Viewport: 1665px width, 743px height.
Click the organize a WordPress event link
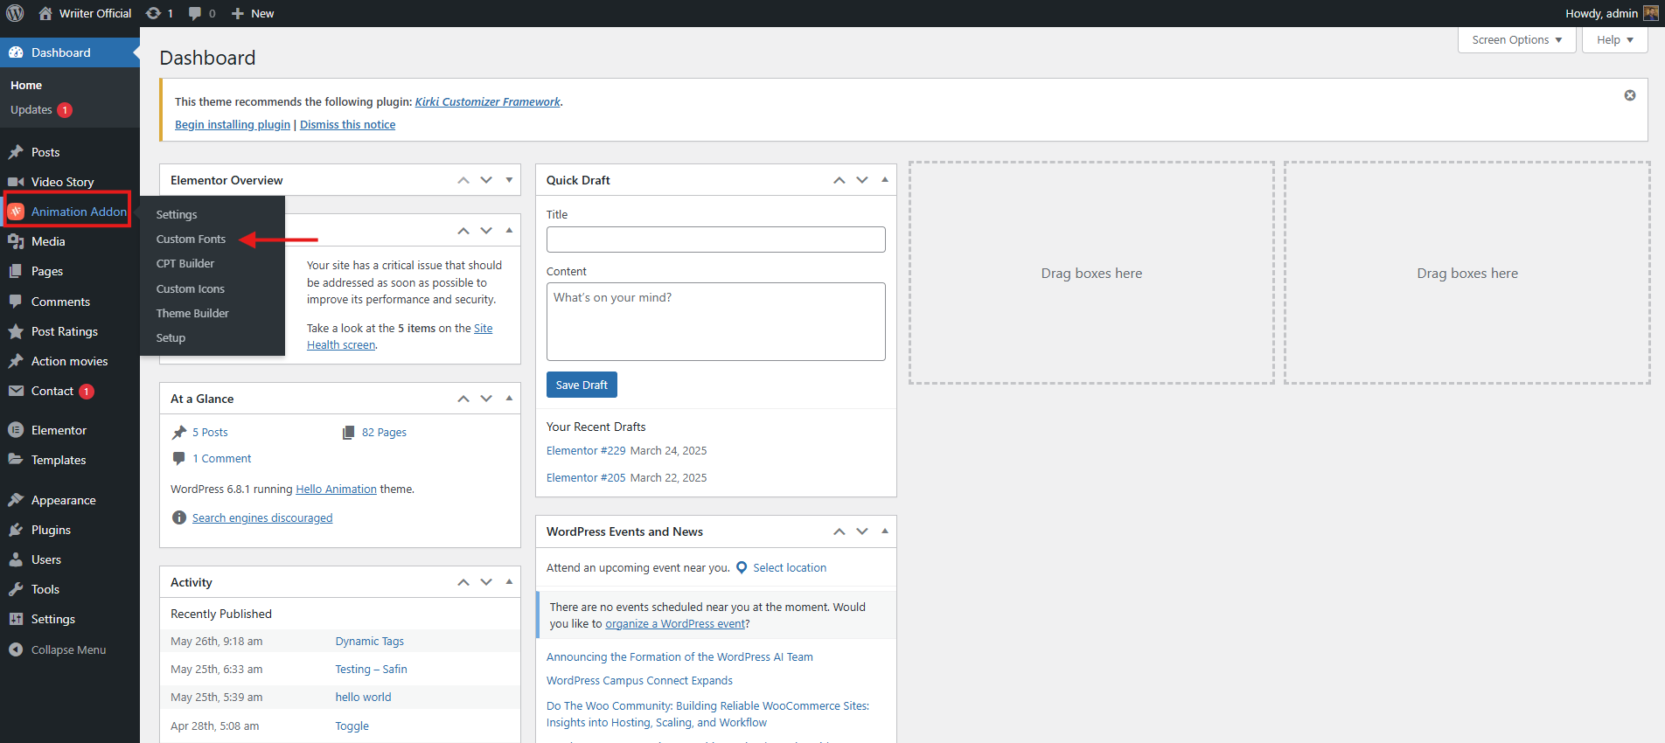pyautogui.click(x=675, y=623)
